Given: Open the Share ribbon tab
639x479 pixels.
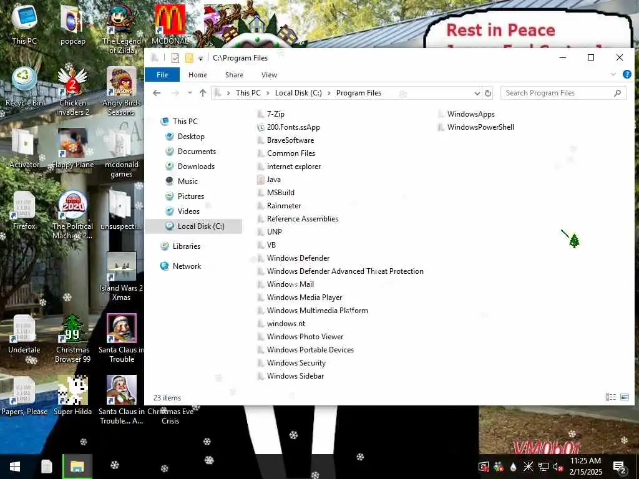Looking at the screenshot, I should (235, 75).
